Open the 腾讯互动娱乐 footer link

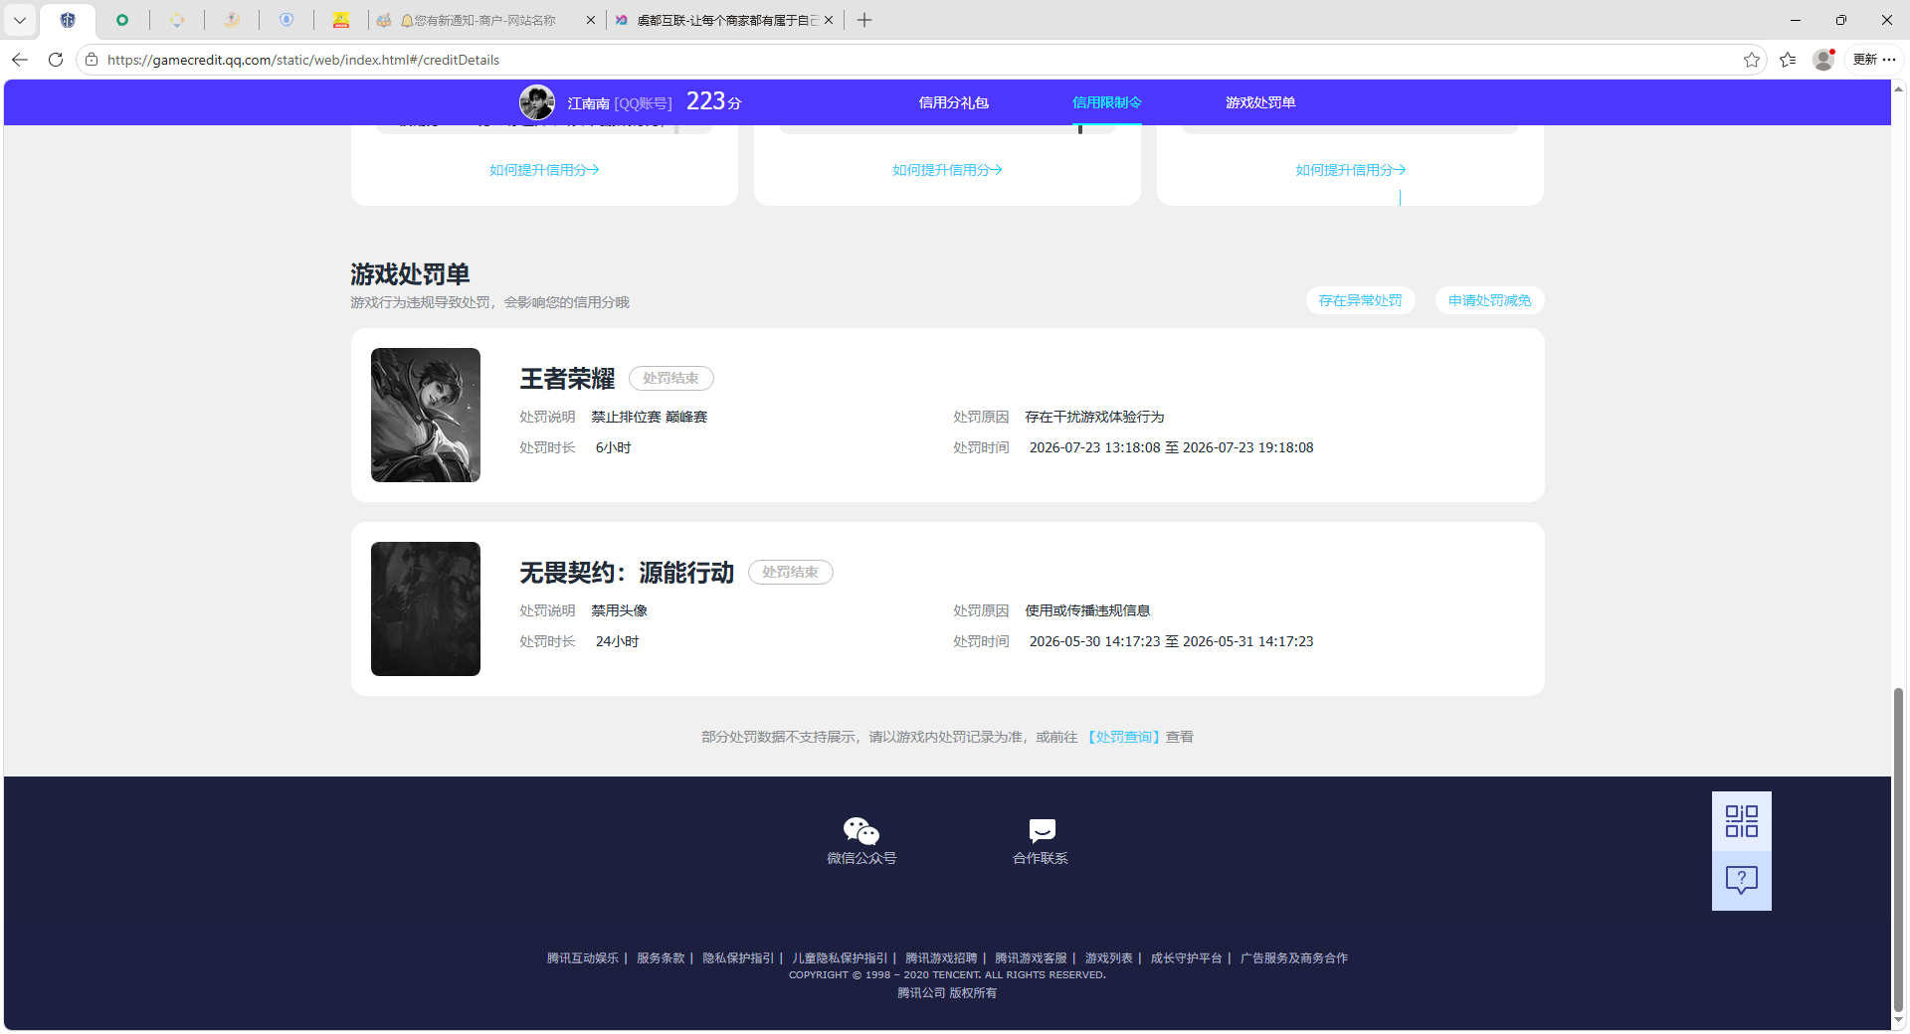coord(583,958)
